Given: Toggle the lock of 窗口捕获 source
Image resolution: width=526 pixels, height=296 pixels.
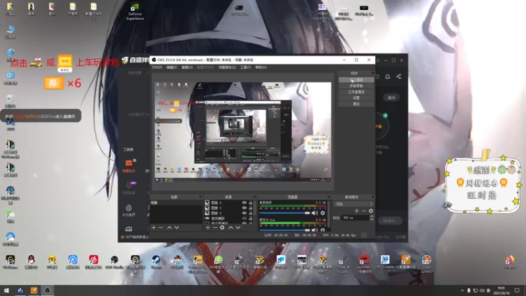Looking at the screenshot, I should (251, 218).
